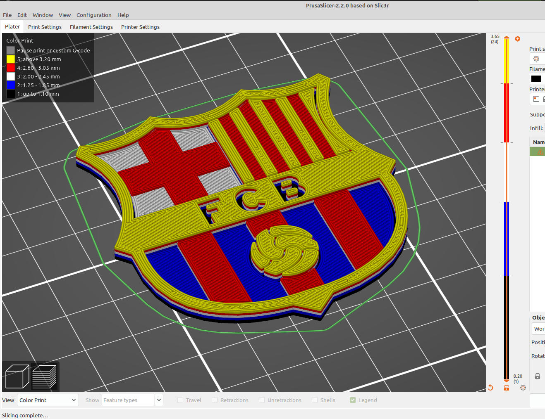545x419 pixels.
Task: Open the layer slider cog settings icon
Action: 523,388
